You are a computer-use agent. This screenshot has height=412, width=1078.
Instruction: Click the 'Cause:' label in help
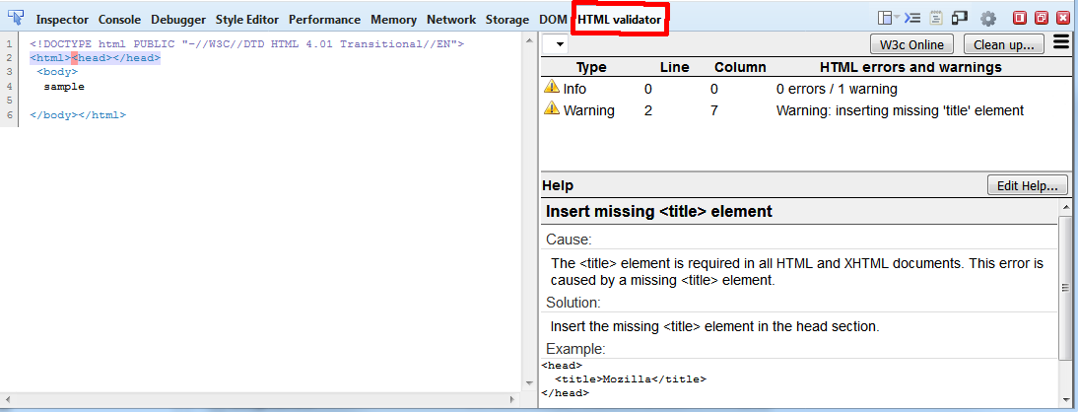[x=570, y=240]
